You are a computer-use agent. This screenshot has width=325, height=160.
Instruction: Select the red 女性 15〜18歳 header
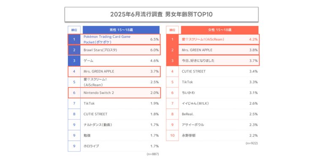(219, 30)
